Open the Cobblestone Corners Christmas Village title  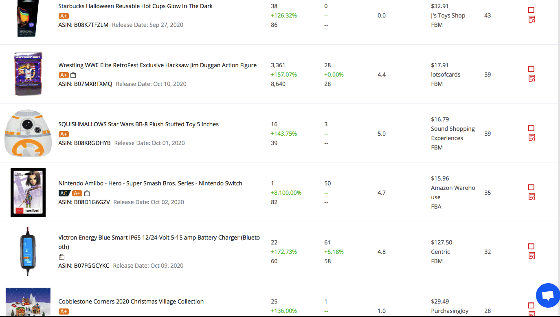pyautogui.click(x=131, y=302)
